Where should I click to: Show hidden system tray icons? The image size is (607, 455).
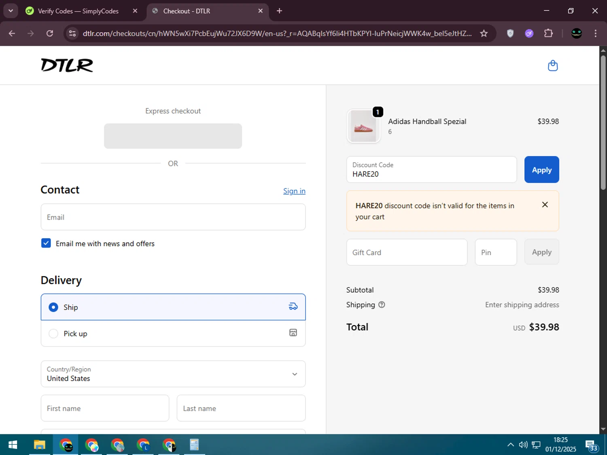point(511,445)
